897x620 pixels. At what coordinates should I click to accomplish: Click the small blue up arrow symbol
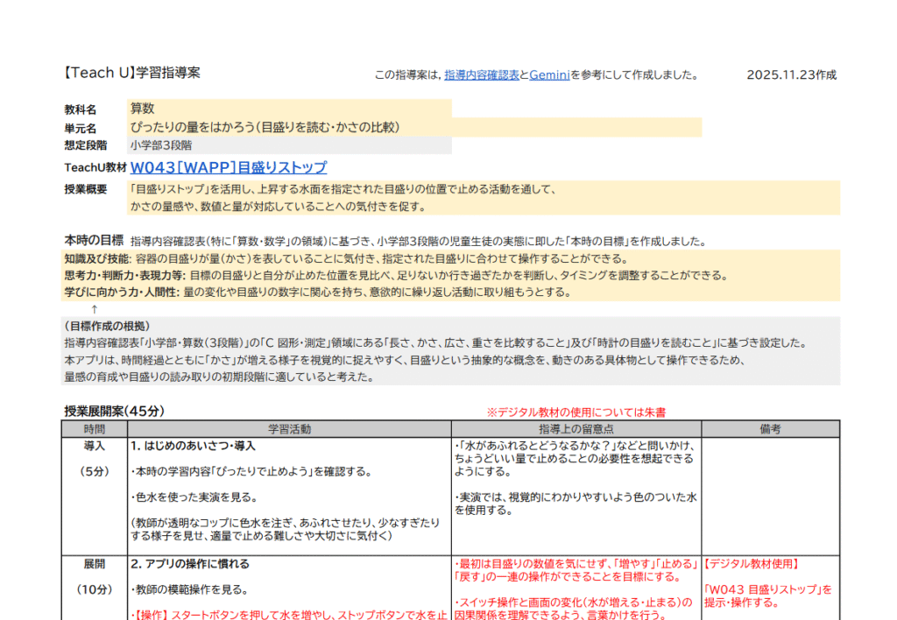tap(95, 309)
